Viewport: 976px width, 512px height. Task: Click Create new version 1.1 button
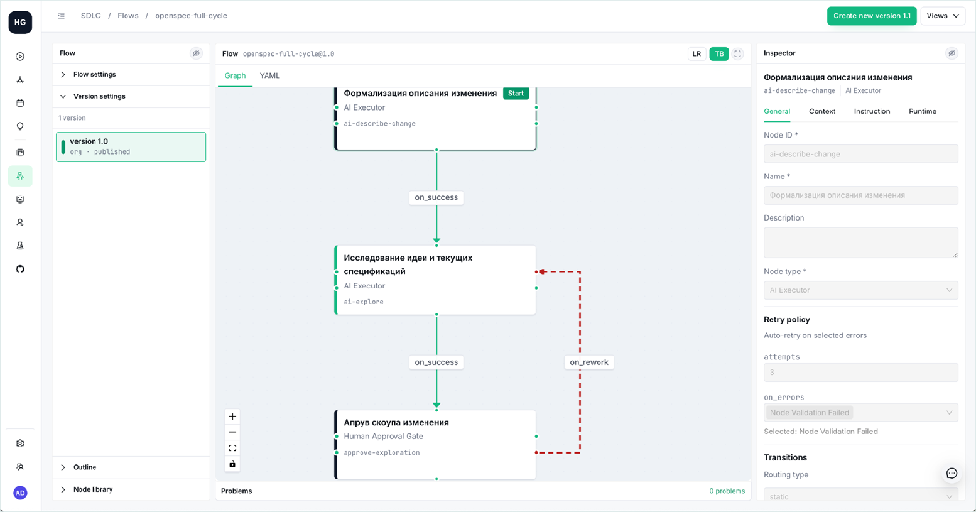[x=871, y=16]
